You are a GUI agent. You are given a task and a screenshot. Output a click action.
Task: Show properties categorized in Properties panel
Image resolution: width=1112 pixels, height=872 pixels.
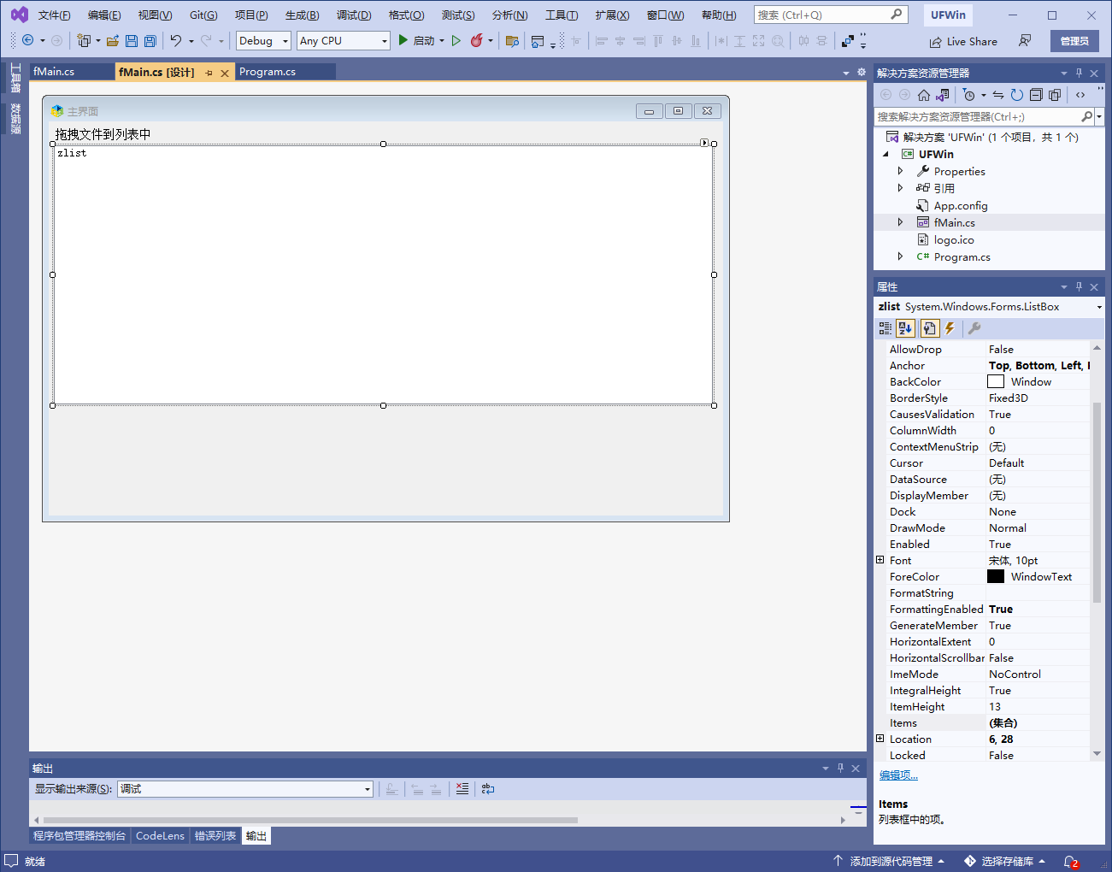coord(885,328)
